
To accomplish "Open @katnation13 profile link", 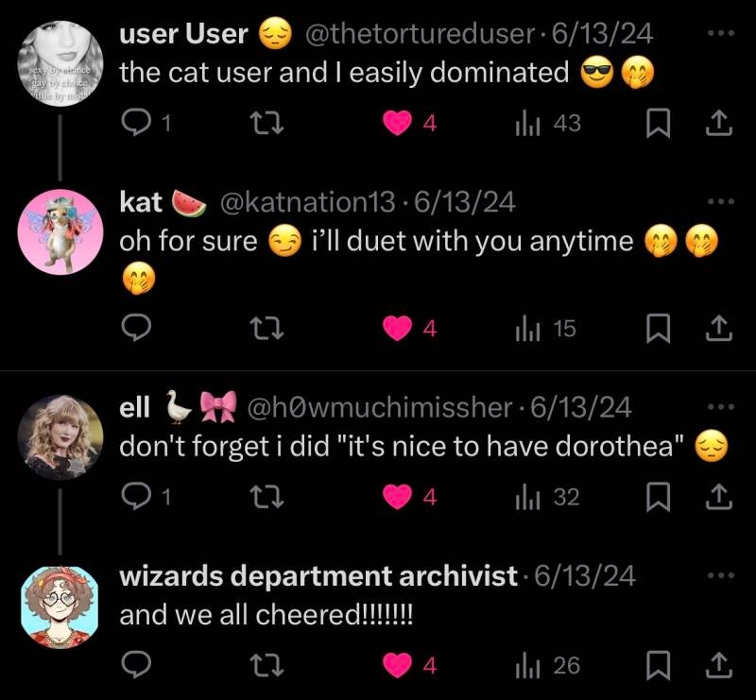I will [x=307, y=202].
